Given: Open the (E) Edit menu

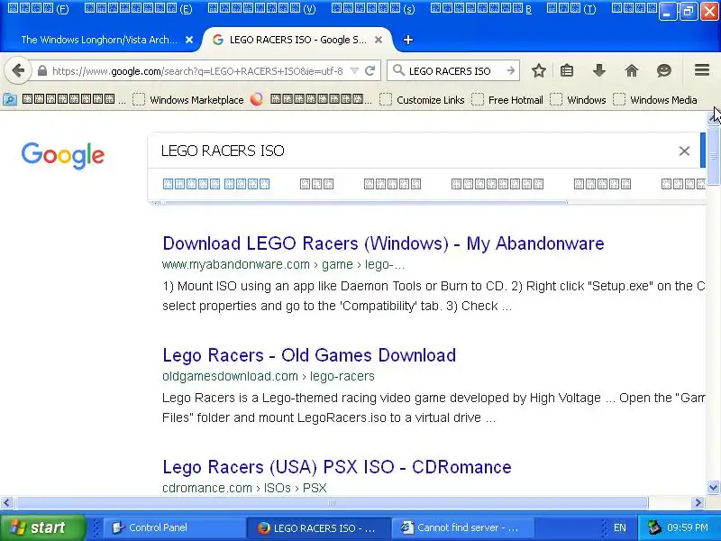Looking at the screenshot, I should tap(139, 8).
